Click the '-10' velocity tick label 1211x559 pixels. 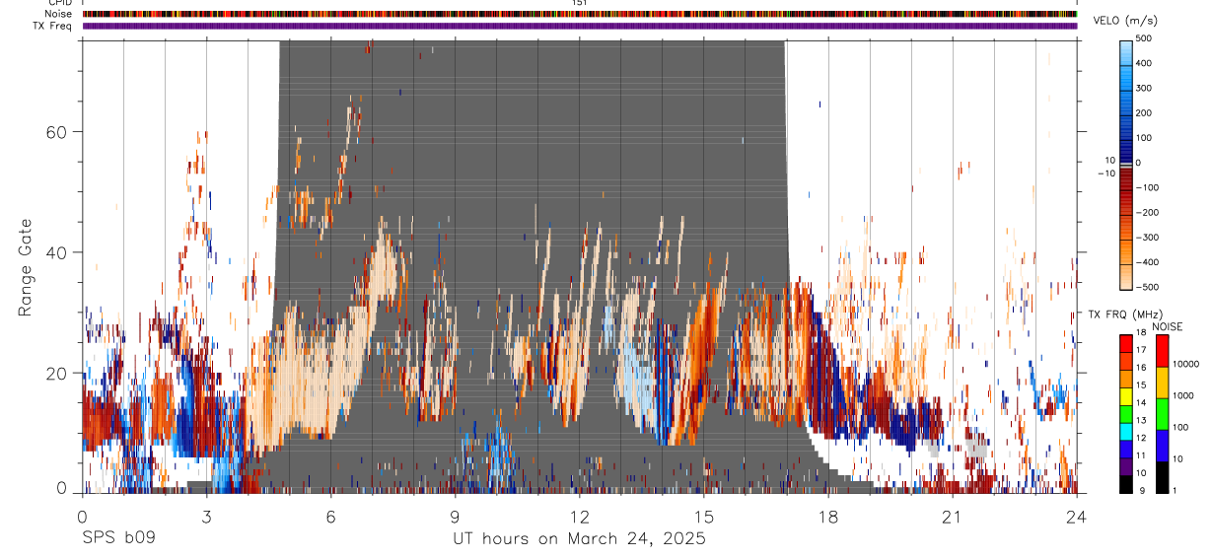[1105, 174]
